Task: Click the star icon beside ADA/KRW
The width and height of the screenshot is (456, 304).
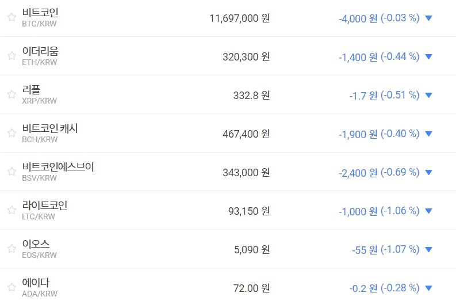Action: (x=12, y=287)
